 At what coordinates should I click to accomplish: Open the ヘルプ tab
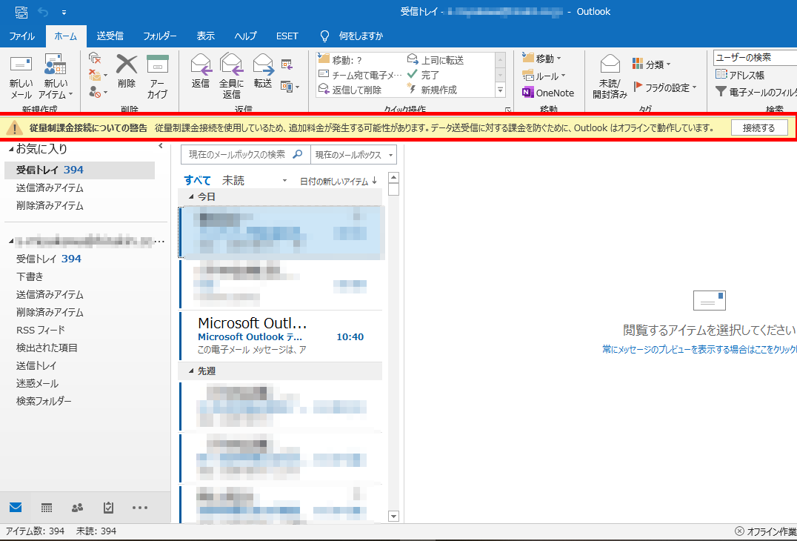click(x=245, y=36)
